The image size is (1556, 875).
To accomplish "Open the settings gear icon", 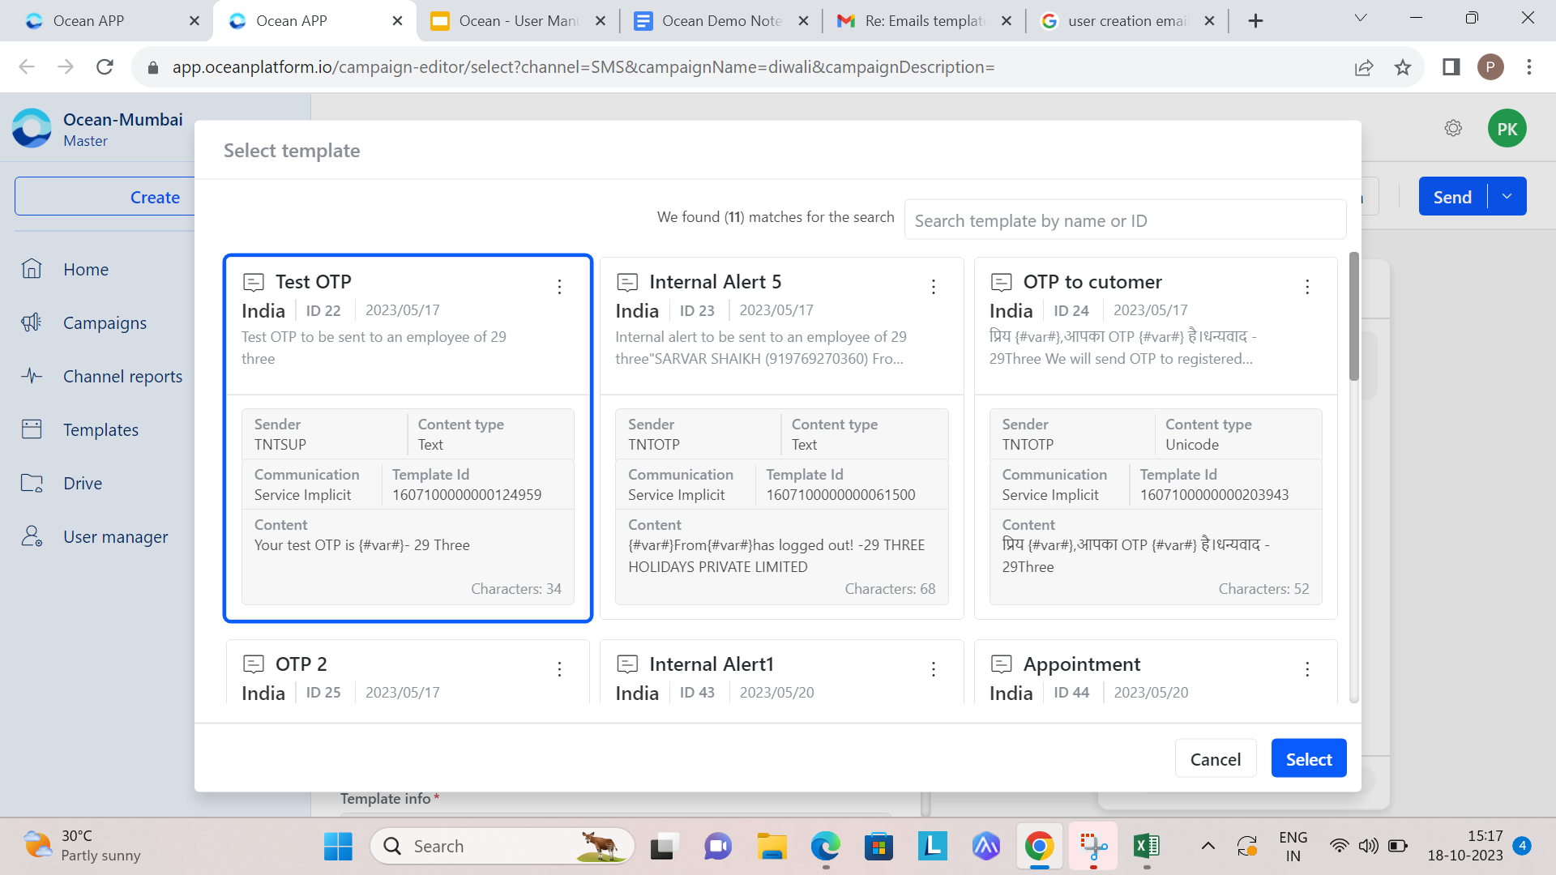I will pos(1453,128).
